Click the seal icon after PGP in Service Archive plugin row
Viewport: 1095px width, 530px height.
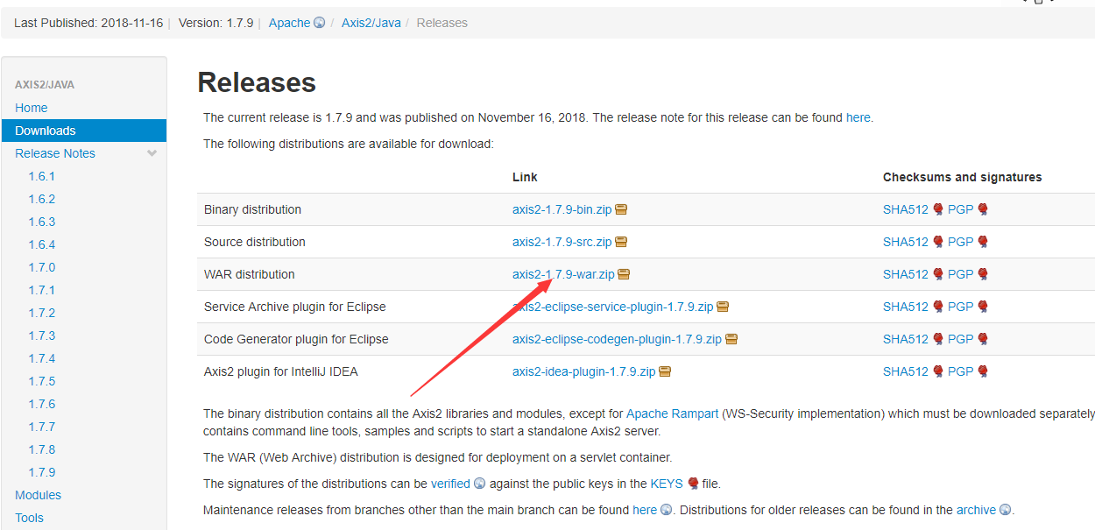click(x=983, y=307)
